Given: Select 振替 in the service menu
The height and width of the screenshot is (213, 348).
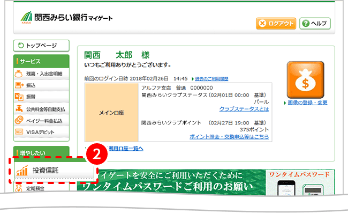Looking at the screenshot, I should point(41,97).
